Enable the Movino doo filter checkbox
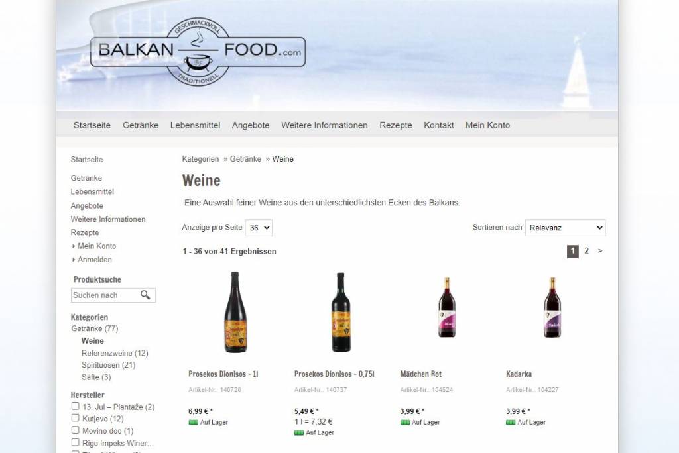679x453 pixels. pos(76,430)
